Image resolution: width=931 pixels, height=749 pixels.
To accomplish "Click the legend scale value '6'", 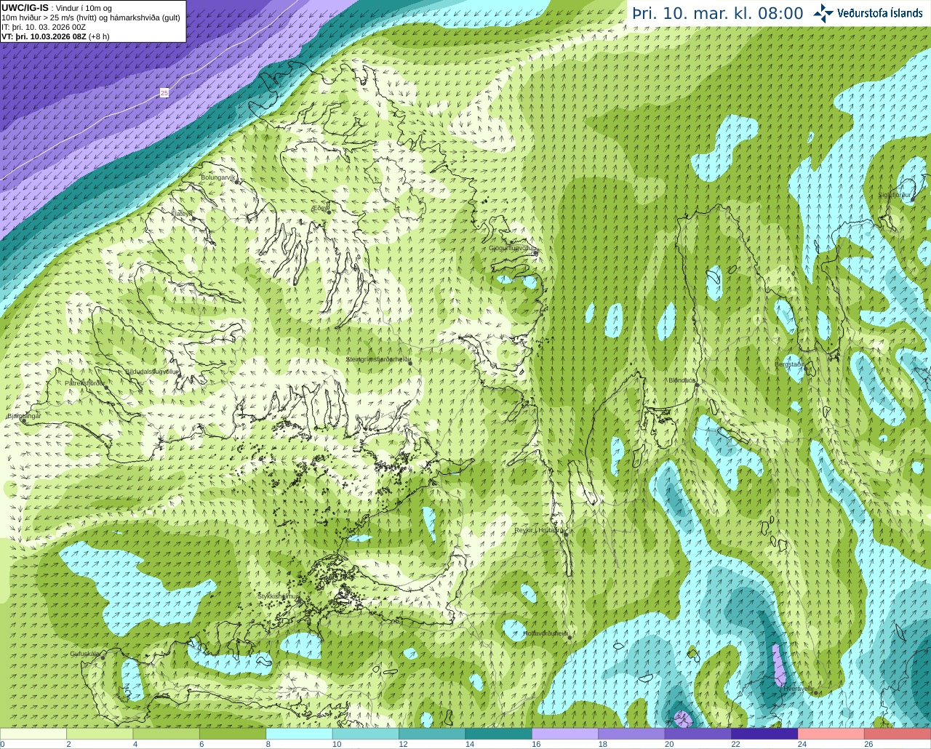I will (201, 745).
